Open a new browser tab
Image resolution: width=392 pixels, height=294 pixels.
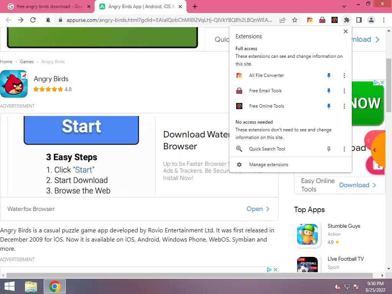(195, 7)
